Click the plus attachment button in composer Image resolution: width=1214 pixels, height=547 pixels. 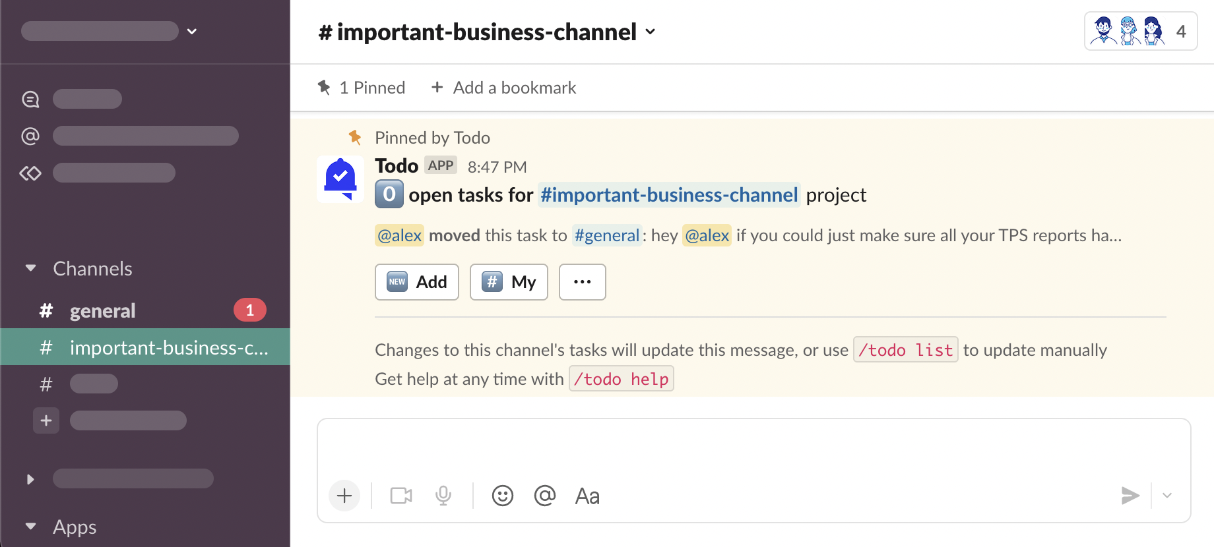coord(344,496)
